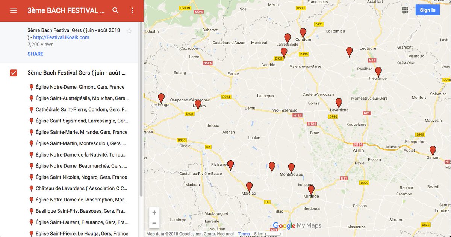Click the red pin beside Gimont list entry

[x=32, y=87]
